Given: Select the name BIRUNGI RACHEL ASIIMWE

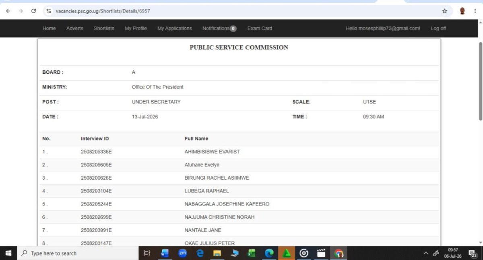Looking at the screenshot, I should tap(217, 178).
